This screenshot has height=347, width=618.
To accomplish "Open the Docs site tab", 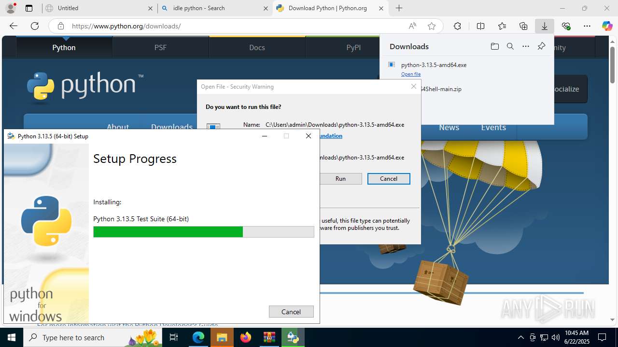I will (x=257, y=47).
